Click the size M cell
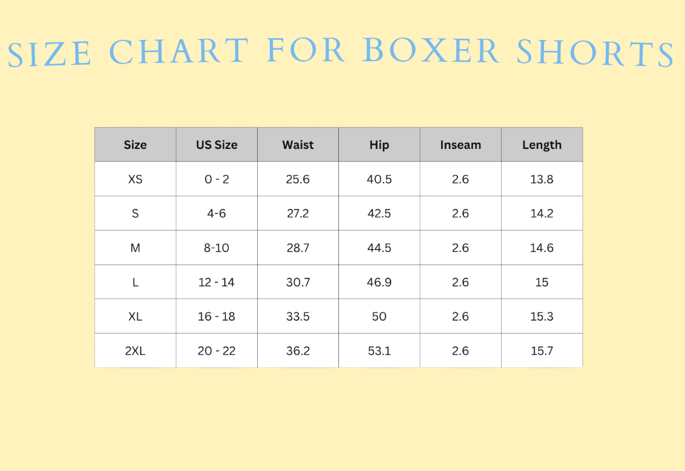Image resolution: width=685 pixels, height=471 pixels. 136,248
